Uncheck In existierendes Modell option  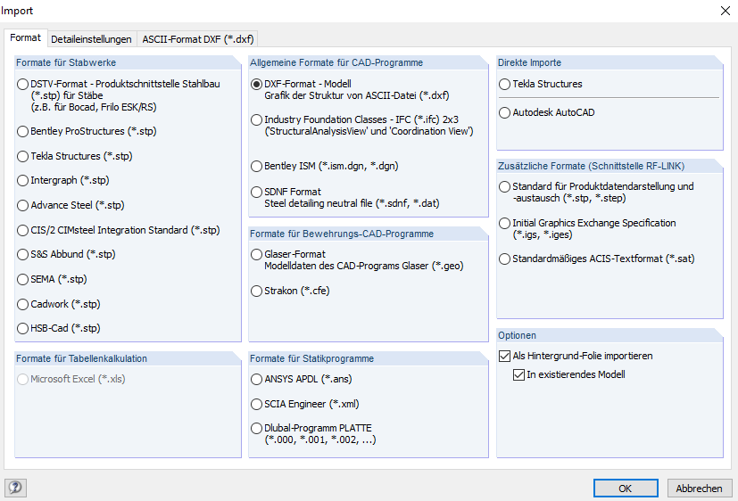tap(519, 374)
